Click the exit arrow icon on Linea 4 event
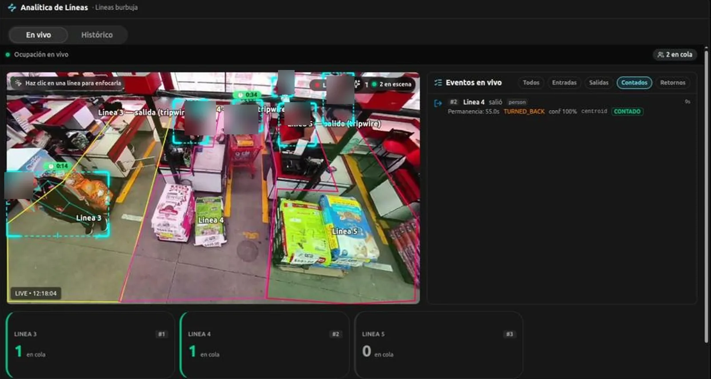This screenshot has height=379, width=711. pyautogui.click(x=438, y=103)
